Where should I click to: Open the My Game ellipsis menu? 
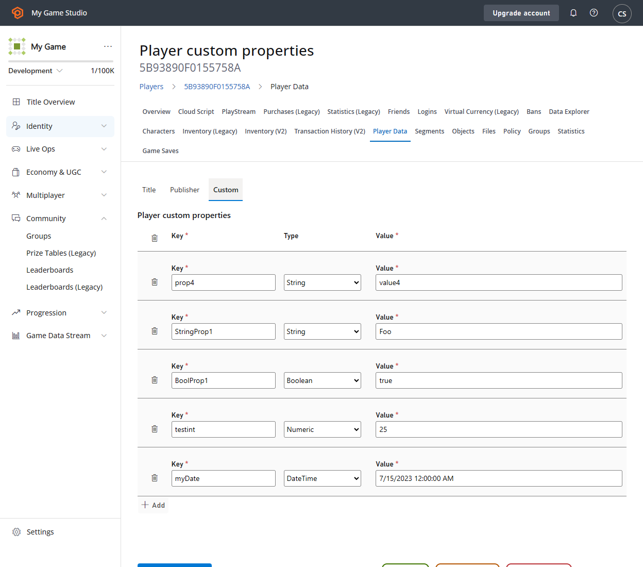pos(108,46)
